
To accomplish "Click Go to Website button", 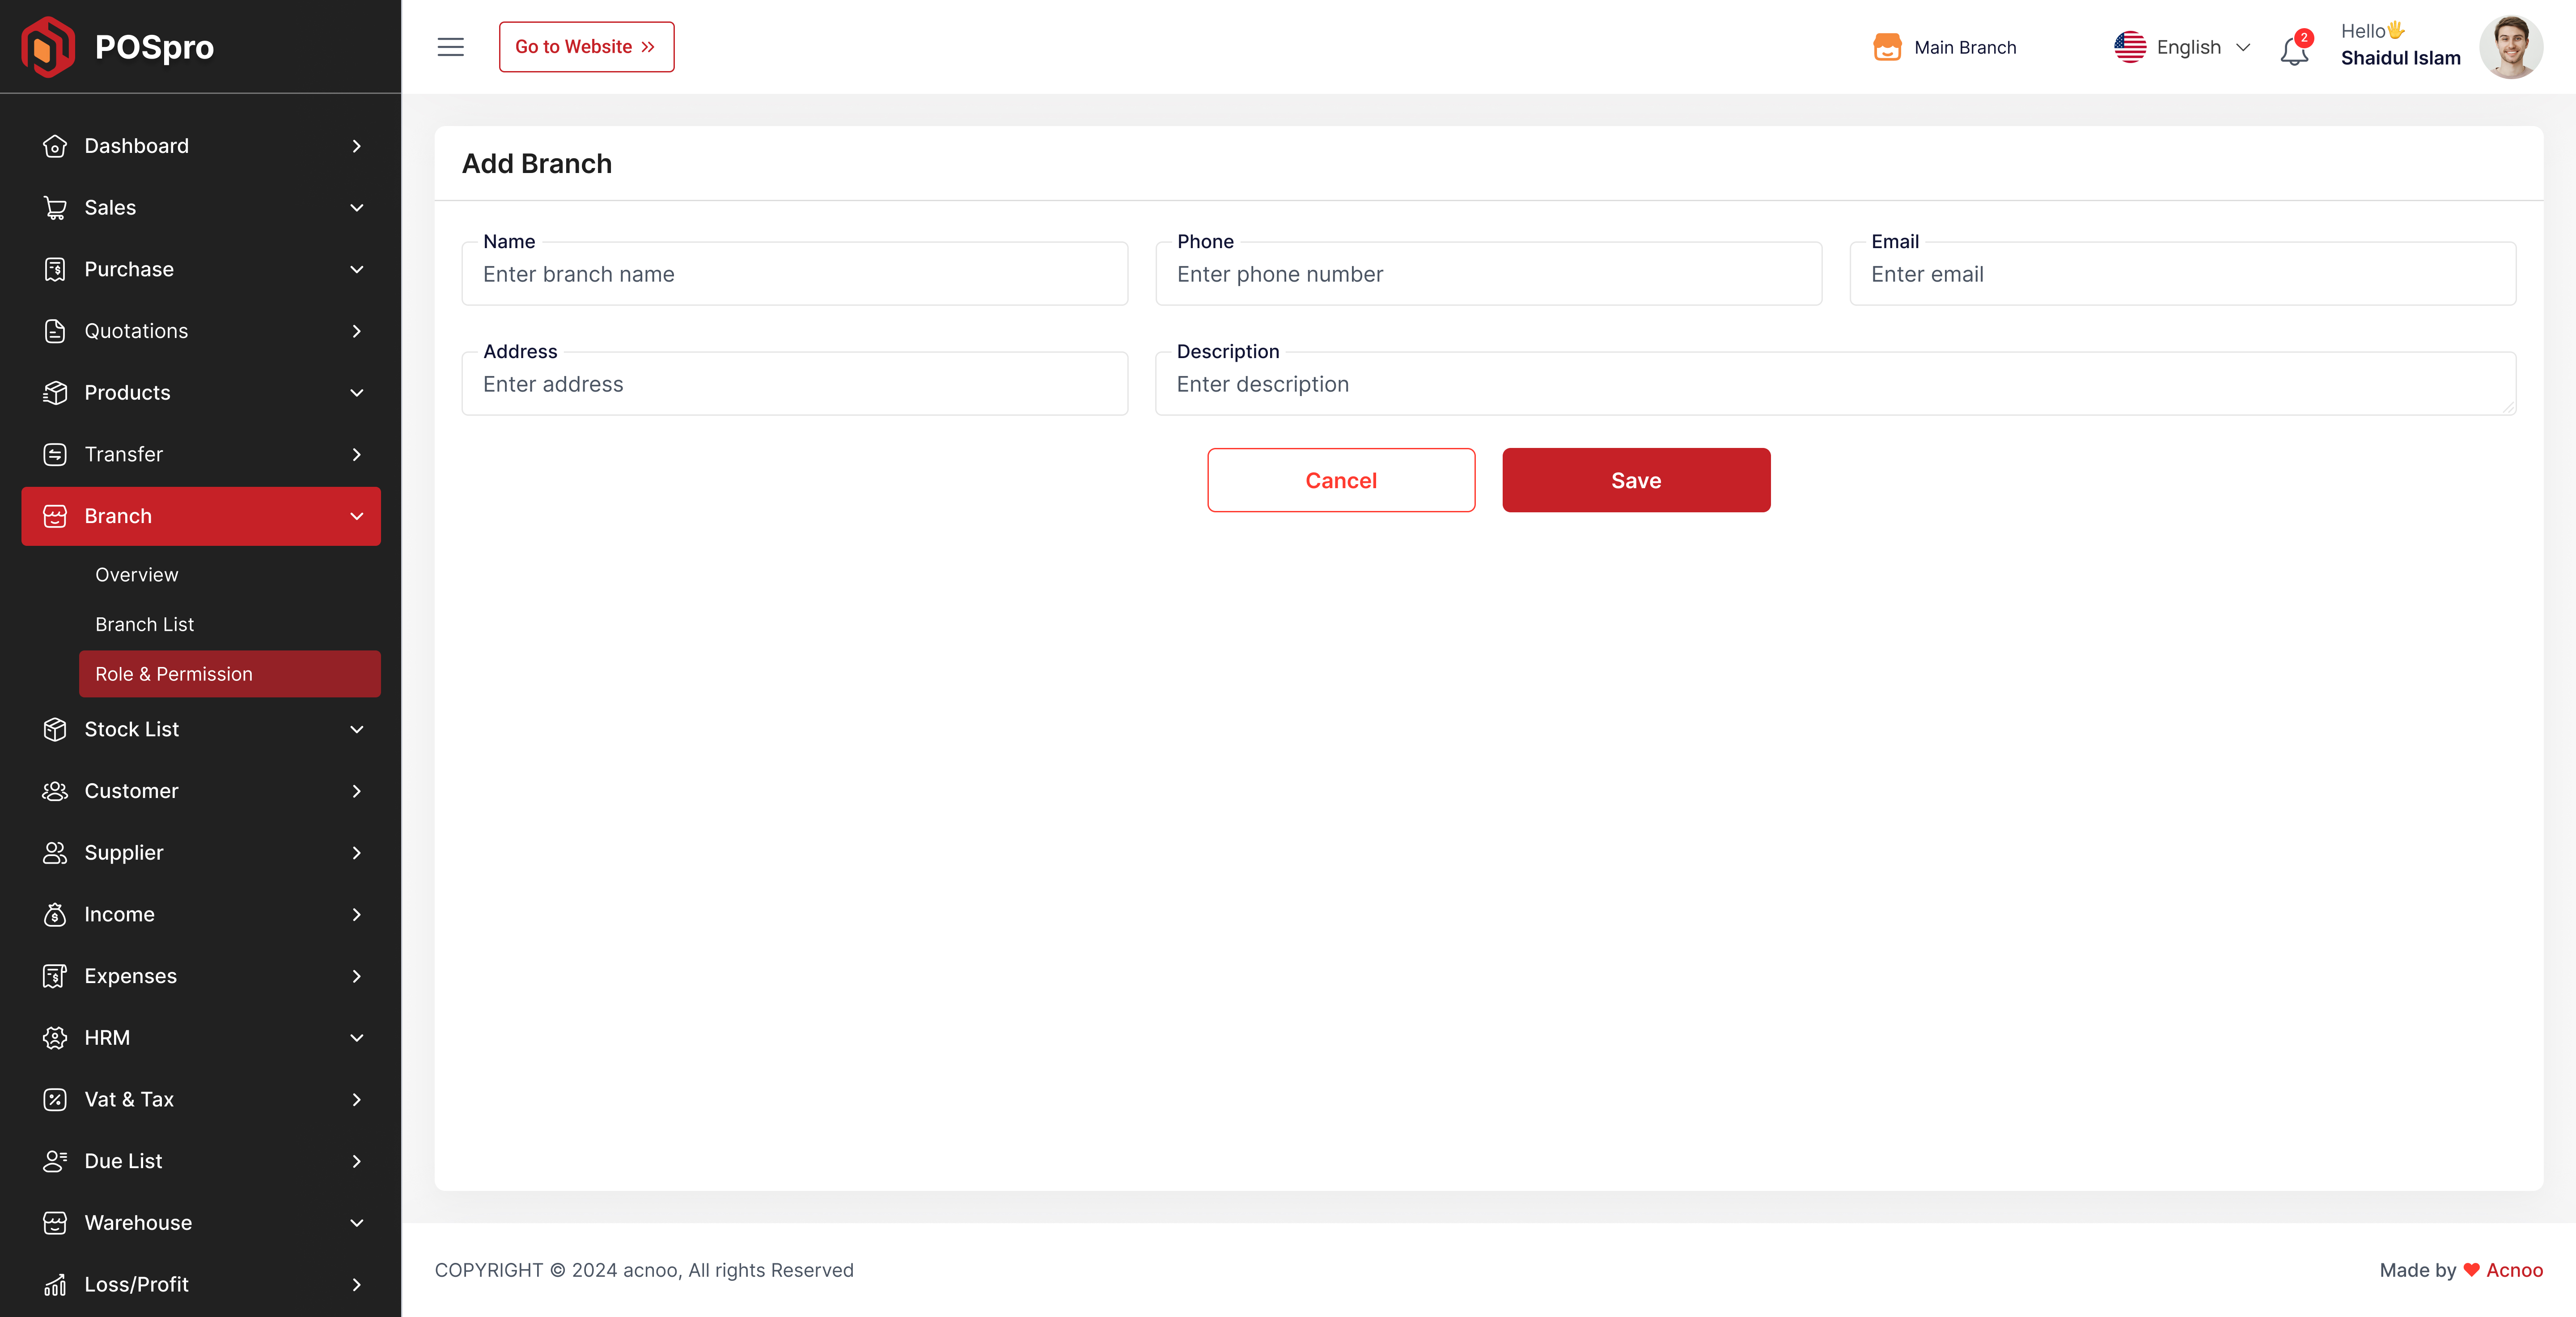I will tap(586, 47).
